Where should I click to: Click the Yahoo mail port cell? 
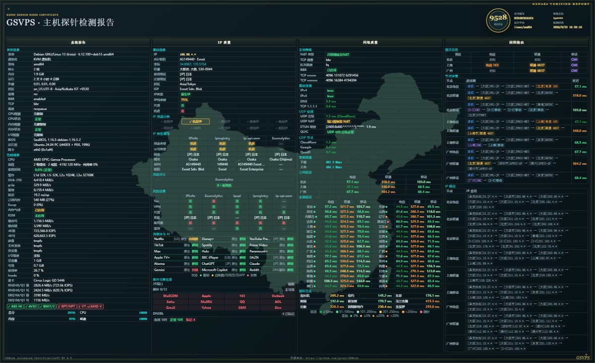click(x=206, y=307)
